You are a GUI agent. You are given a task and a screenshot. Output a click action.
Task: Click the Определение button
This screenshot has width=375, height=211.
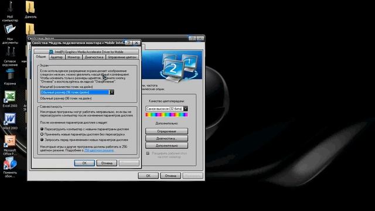click(166, 131)
